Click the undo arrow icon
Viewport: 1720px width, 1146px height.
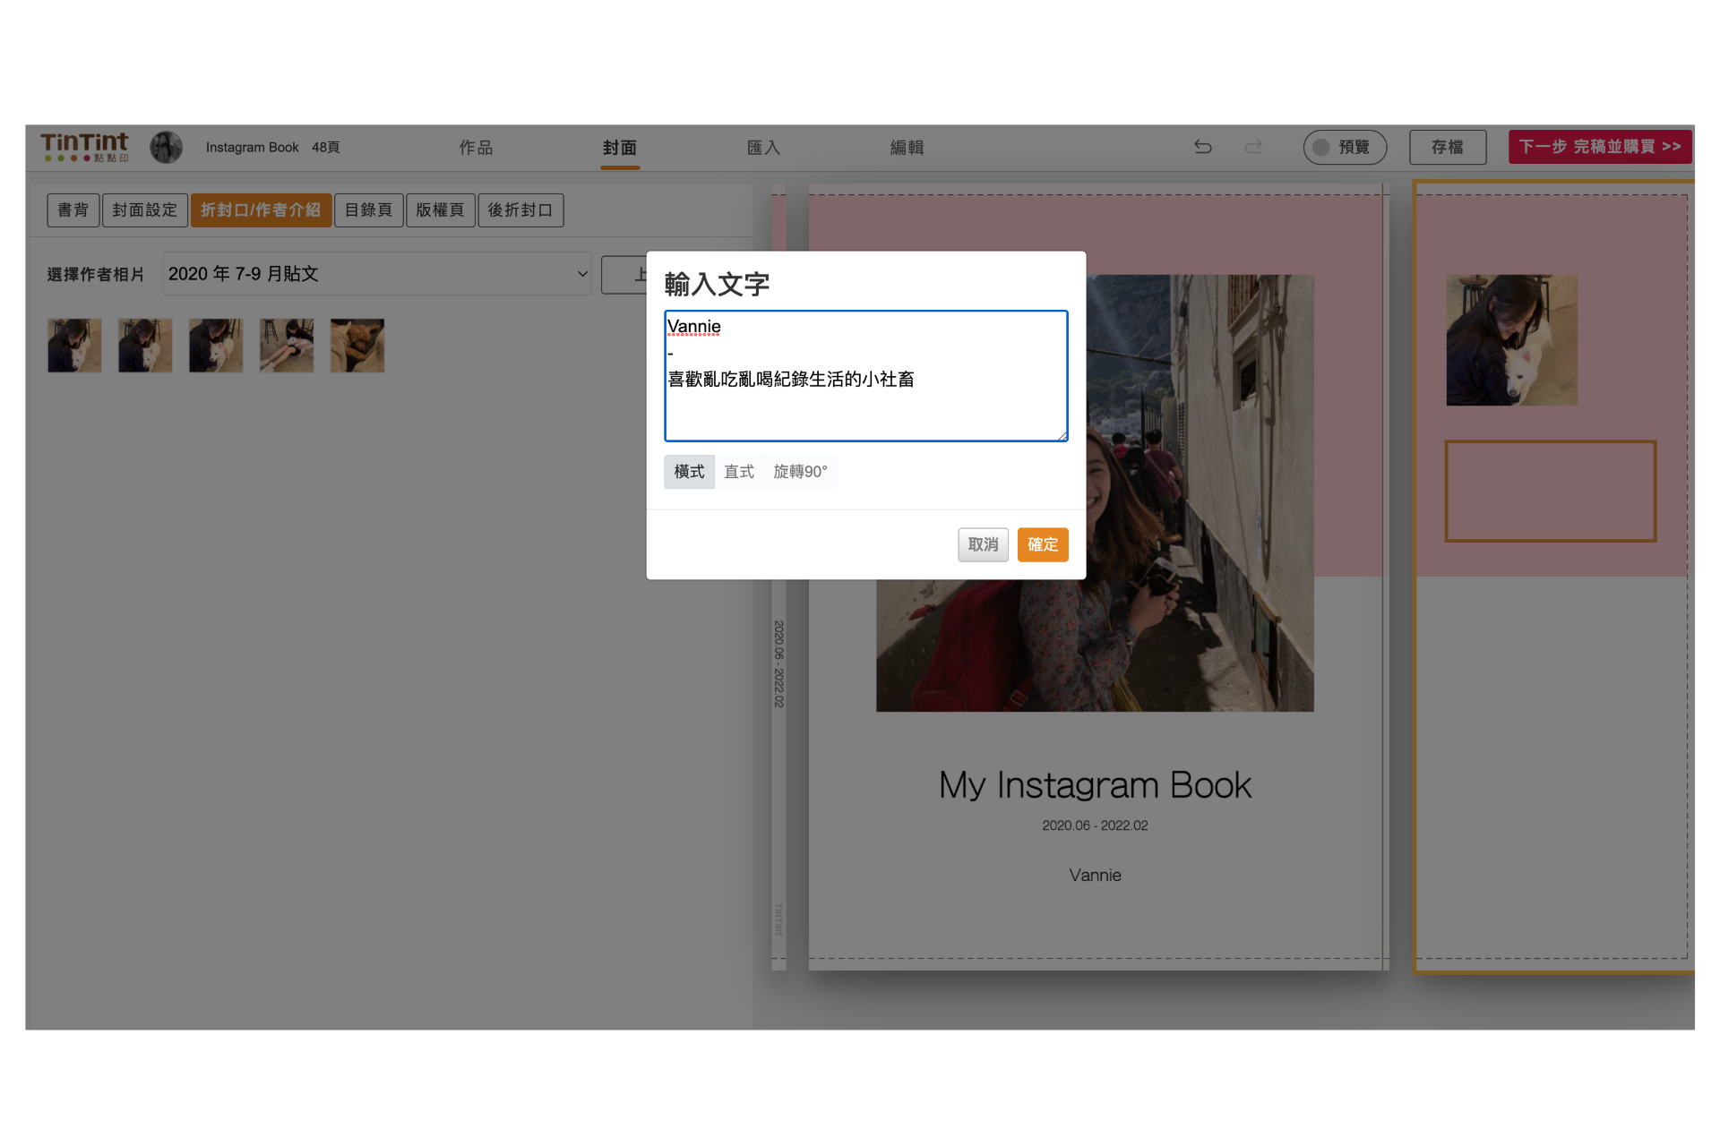[1203, 147]
